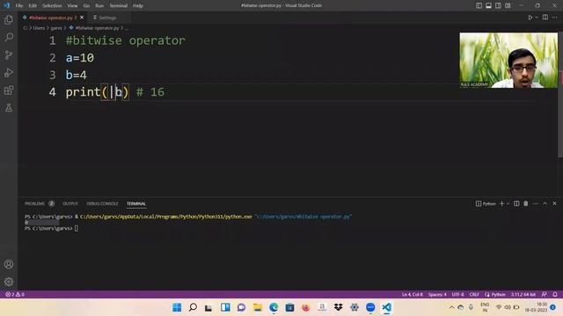Click the terminal prompt input area
This screenshot has width=563, height=316.
[77, 228]
